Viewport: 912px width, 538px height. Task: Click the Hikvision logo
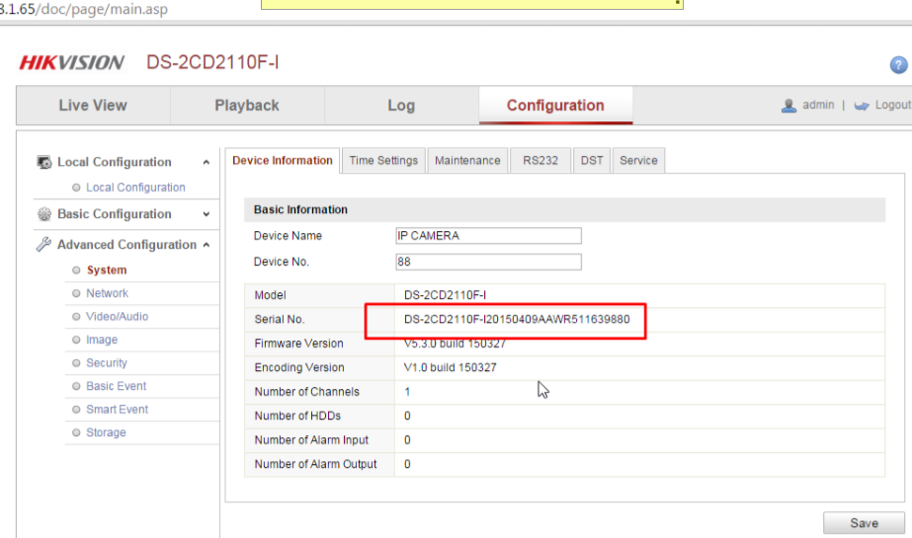pyautogui.click(x=71, y=63)
